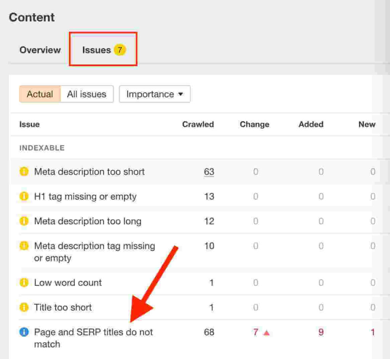Click the info icon beside Meta description tag missing
Viewport: 390px width, 359px height.
[x=23, y=246]
